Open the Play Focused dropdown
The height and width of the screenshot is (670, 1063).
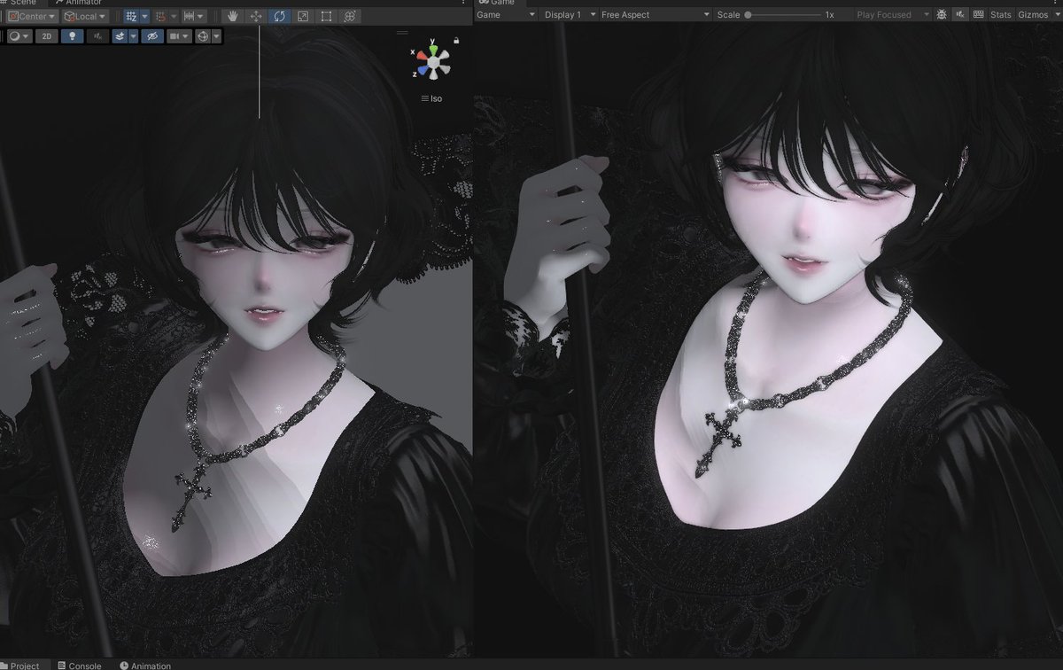point(893,15)
